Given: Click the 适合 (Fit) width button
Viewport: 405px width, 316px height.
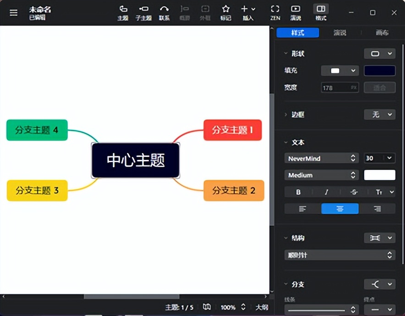Looking at the screenshot, I should tap(380, 87).
